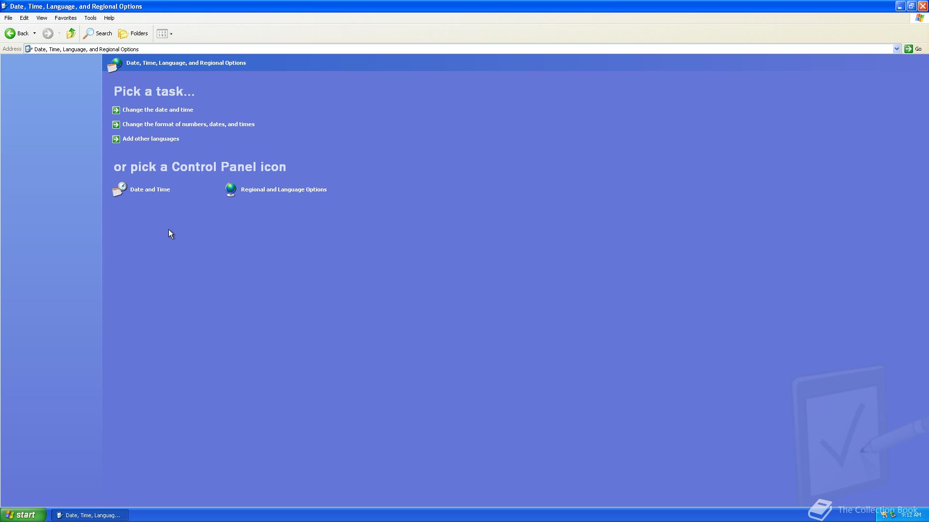Toggle the Folders pane
Screen dimensions: 929x522
(133, 33)
